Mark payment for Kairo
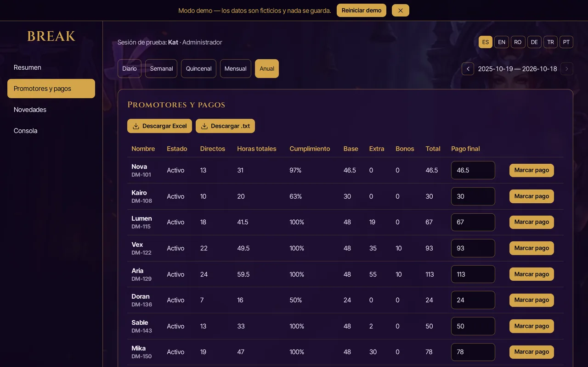 [531, 196]
